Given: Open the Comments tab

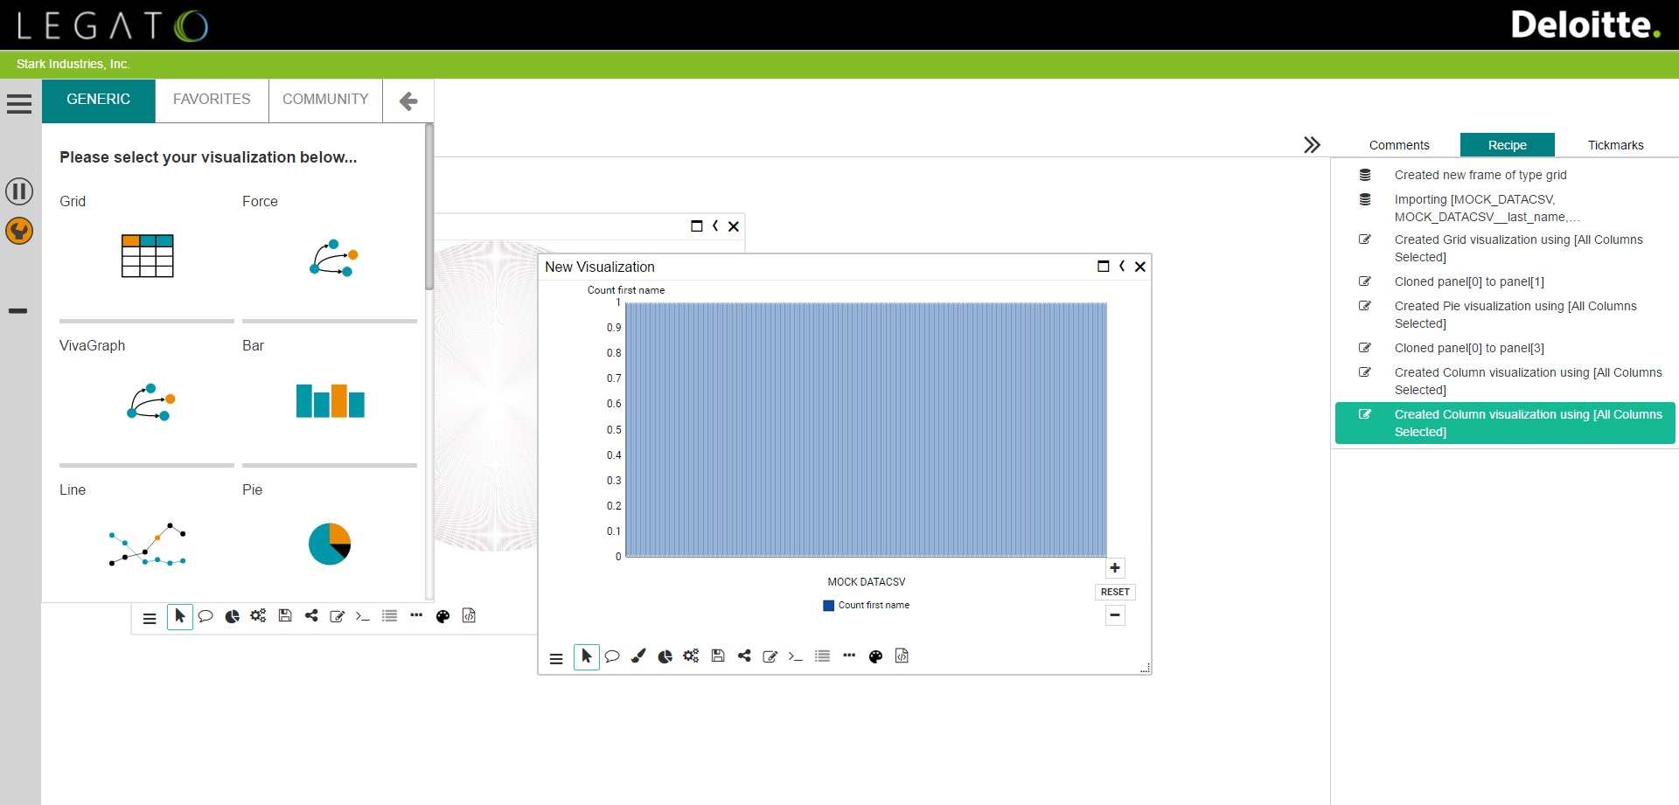Looking at the screenshot, I should point(1399,145).
